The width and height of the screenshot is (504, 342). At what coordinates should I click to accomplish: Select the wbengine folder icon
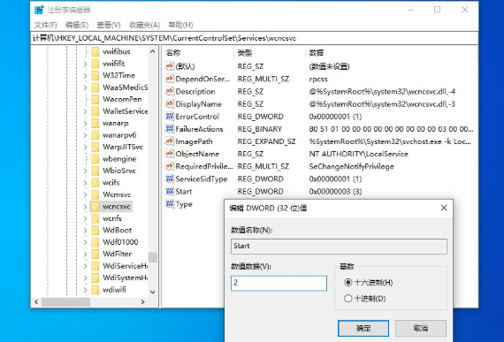95,159
